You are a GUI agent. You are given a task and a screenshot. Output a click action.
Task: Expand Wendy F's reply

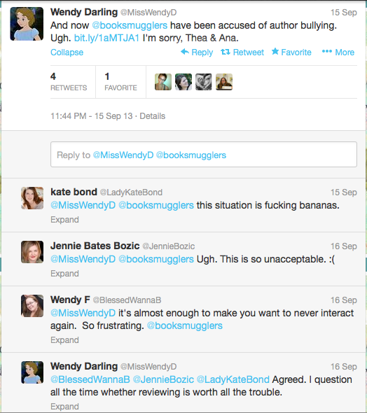pos(64,340)
